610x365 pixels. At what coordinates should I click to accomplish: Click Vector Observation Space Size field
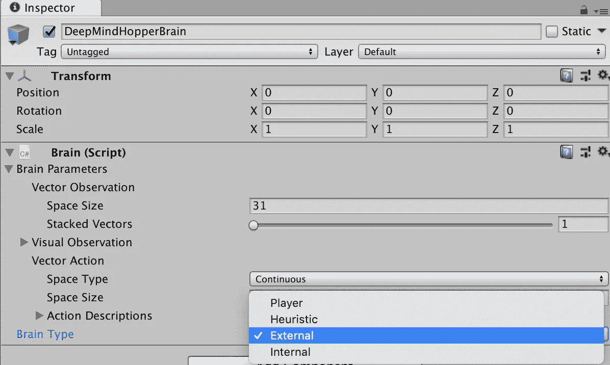(x=429, y=205)
